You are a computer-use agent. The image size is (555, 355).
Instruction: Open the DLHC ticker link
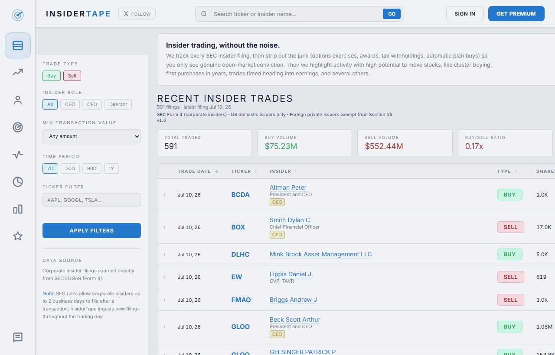pyautogui.click(x=241, y=255)
